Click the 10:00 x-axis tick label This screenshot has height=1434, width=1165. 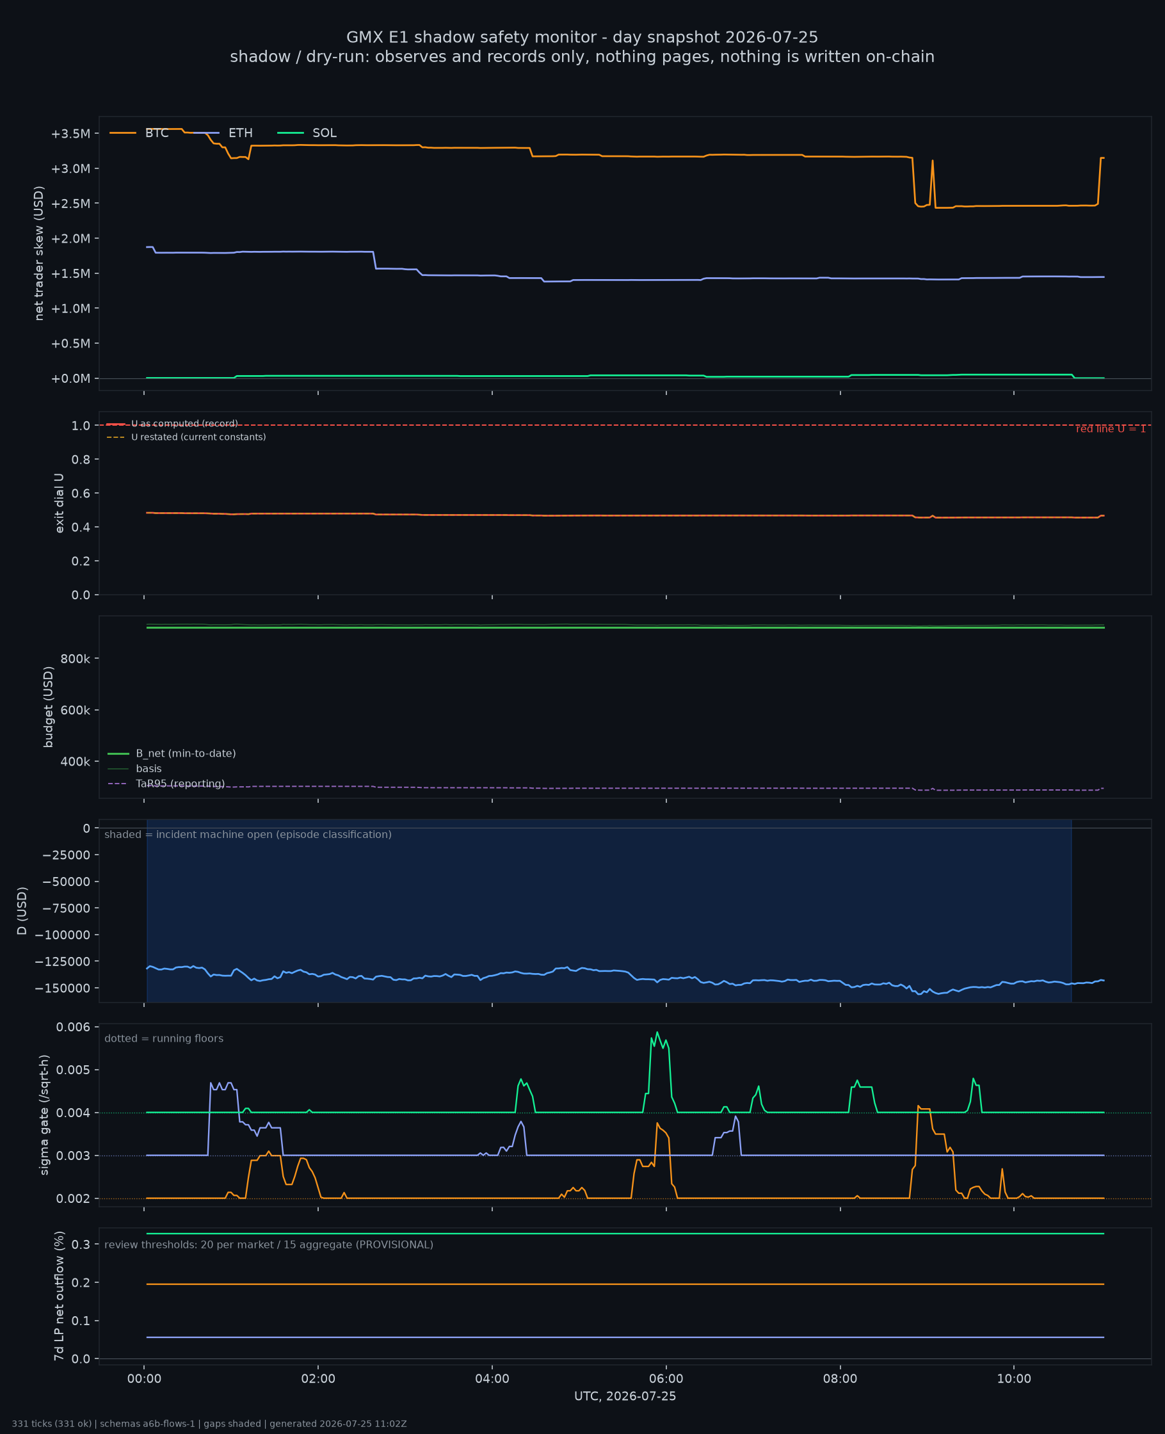[x=1013, y=1379]
